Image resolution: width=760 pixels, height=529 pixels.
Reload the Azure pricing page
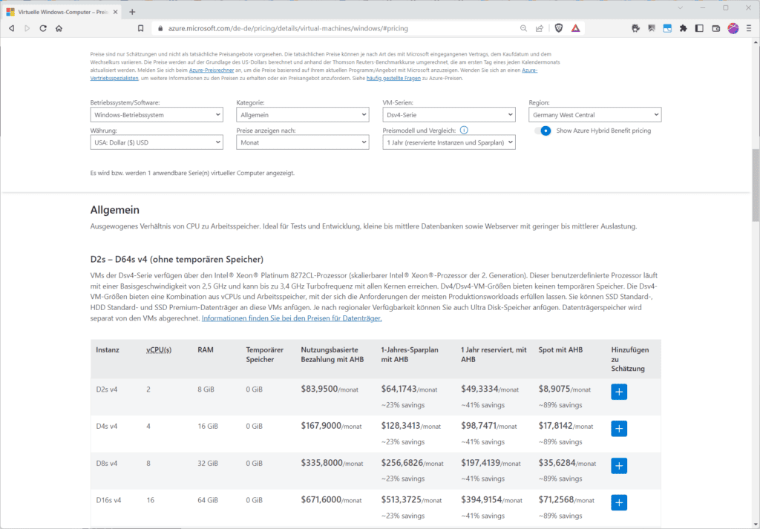[x=43, y=29]
